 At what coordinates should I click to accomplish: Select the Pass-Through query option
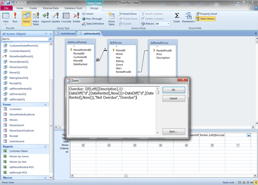point(92,19)
